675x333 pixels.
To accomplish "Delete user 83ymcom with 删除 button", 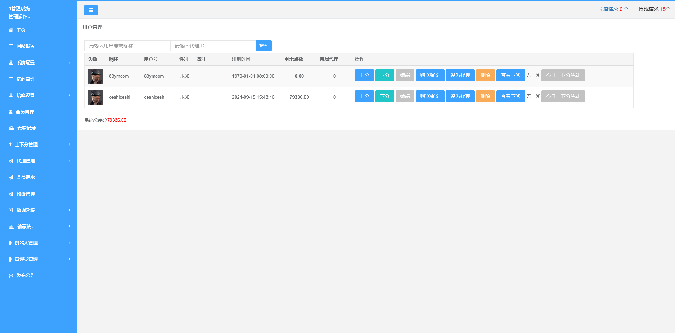I will click(485, 75).
